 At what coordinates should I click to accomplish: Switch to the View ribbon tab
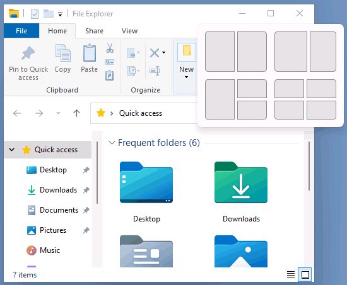(x=130, y=31)
